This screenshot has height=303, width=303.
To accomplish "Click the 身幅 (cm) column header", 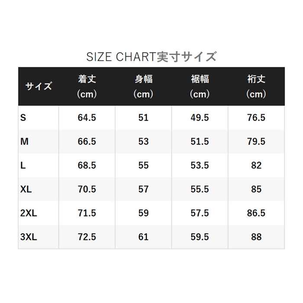I will 143,87.
